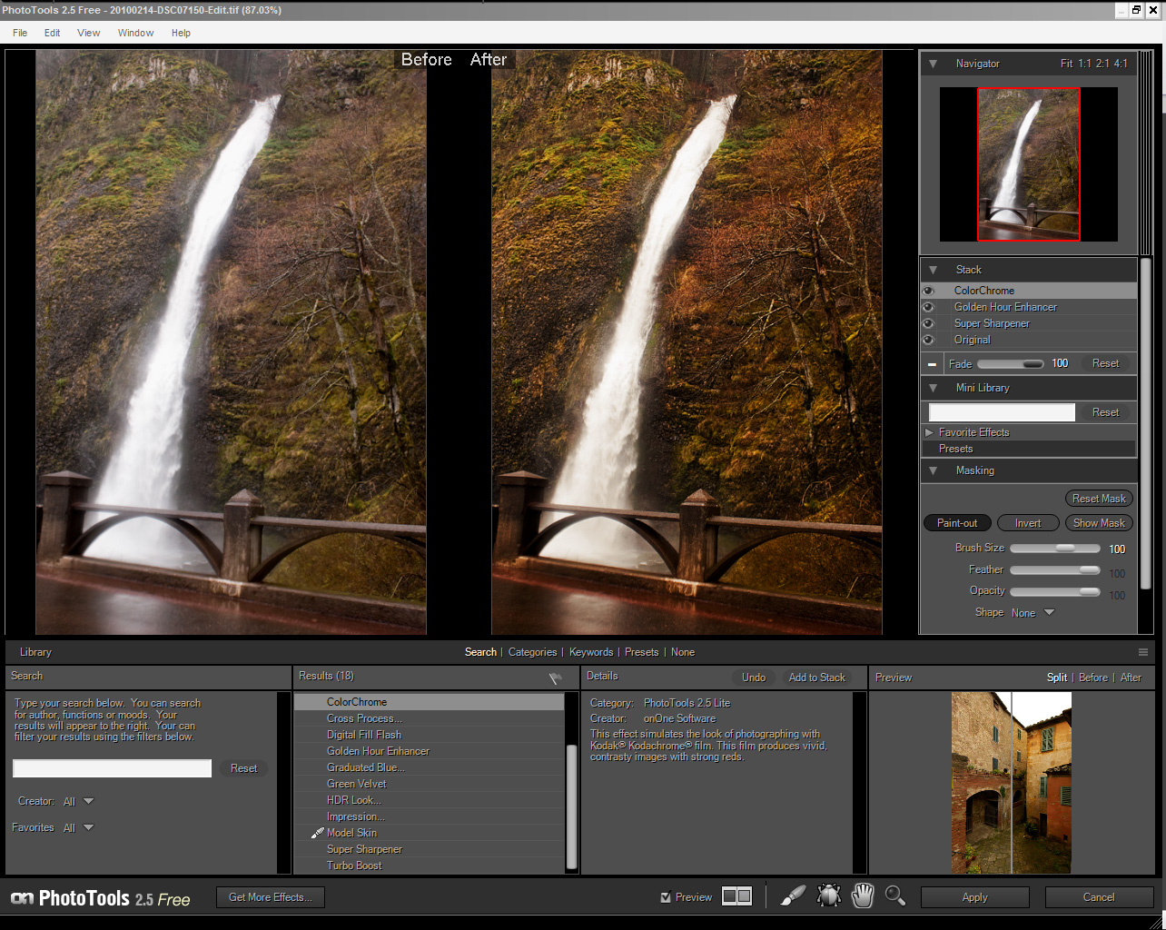
Task: Click the Add to Stack button
Action: (816, 678)
